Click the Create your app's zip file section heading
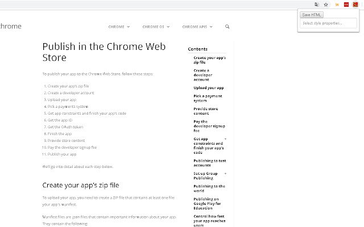364x227 pixels. tap(81, 186)
